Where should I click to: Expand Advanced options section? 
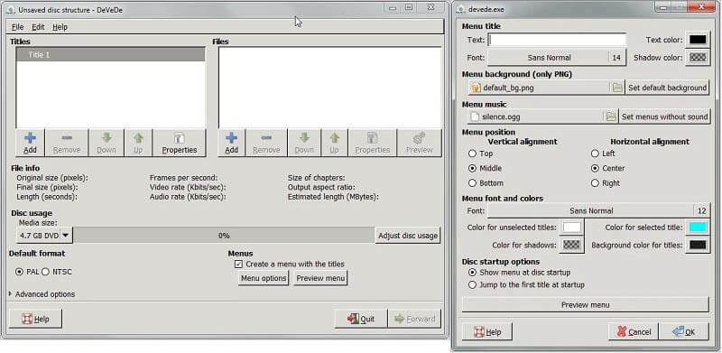[11, 293]
